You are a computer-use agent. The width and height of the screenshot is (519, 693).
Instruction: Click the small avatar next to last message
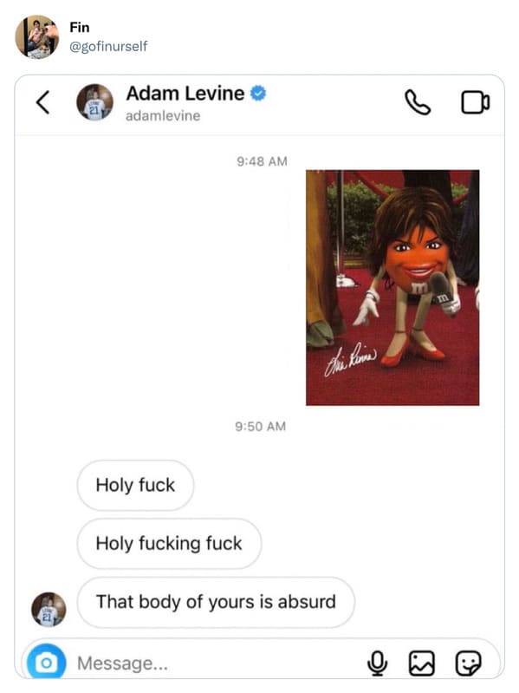(x=49, y=610)
